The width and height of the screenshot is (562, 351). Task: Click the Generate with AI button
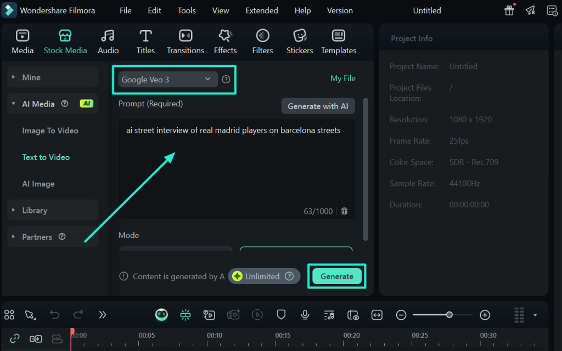pyautogui.click(x=318, y=106)
